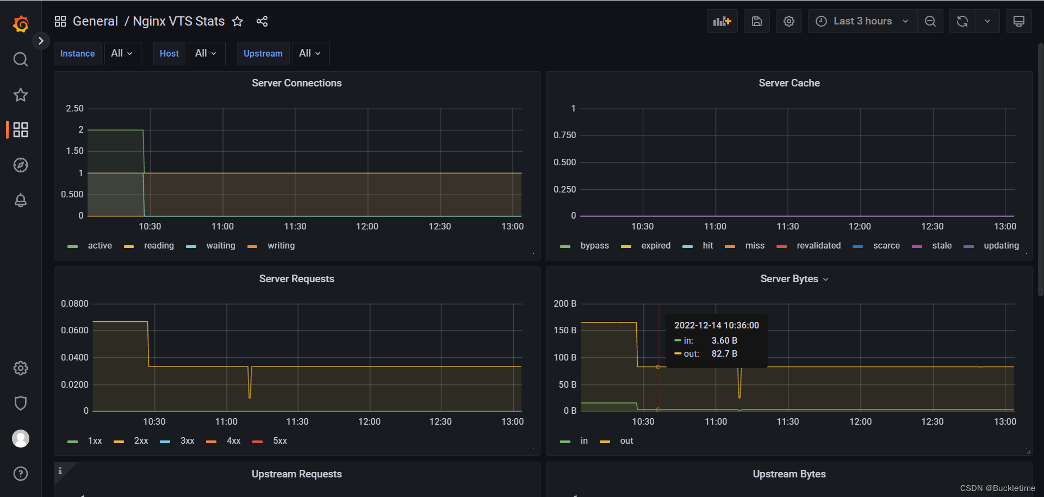
Task: Click the Nginx VTS Stats title
Action: (179, 21)
